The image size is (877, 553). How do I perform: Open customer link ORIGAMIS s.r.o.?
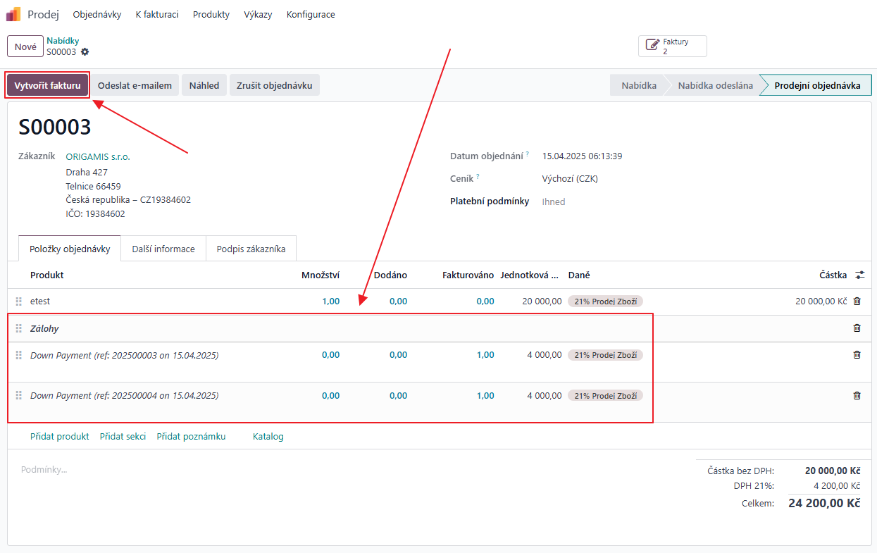pos(98,157)
